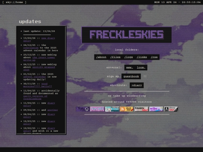Open the 09/04/25 another link
Viewport: 203px width, 152px height.
click(53, 110)
